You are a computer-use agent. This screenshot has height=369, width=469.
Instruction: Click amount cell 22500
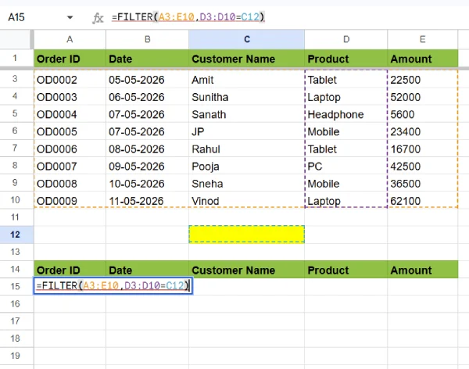(x=422, y=80)
